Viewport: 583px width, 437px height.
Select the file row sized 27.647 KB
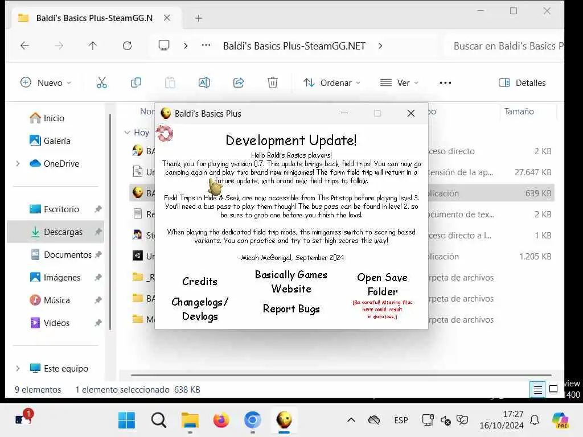click(x=342, y=172)
